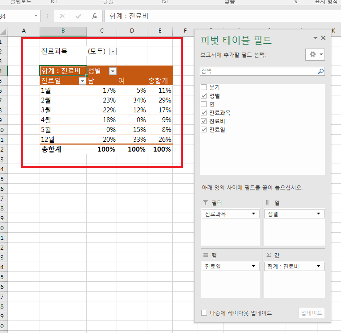Open the pivot field pane gear tools menu
The width and height of the screenshot is (341, 333).
(315, 54)
